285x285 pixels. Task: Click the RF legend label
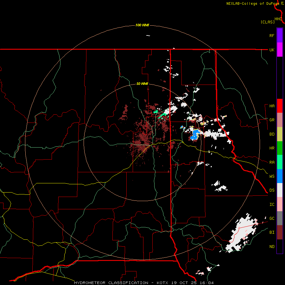pyautogui.click(x=272, y=35)
